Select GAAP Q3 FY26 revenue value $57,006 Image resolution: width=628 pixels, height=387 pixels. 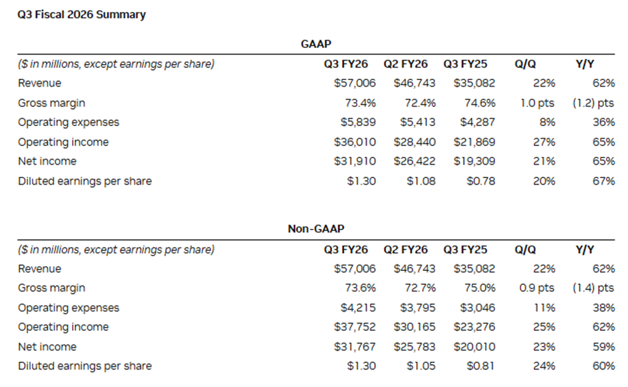(x=355, y=83)
